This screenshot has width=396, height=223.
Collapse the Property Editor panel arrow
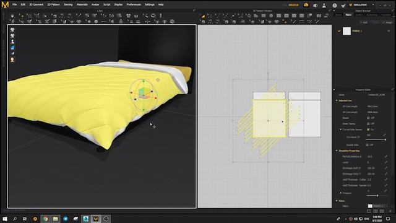pyautogui.click(x=334, y=90)
